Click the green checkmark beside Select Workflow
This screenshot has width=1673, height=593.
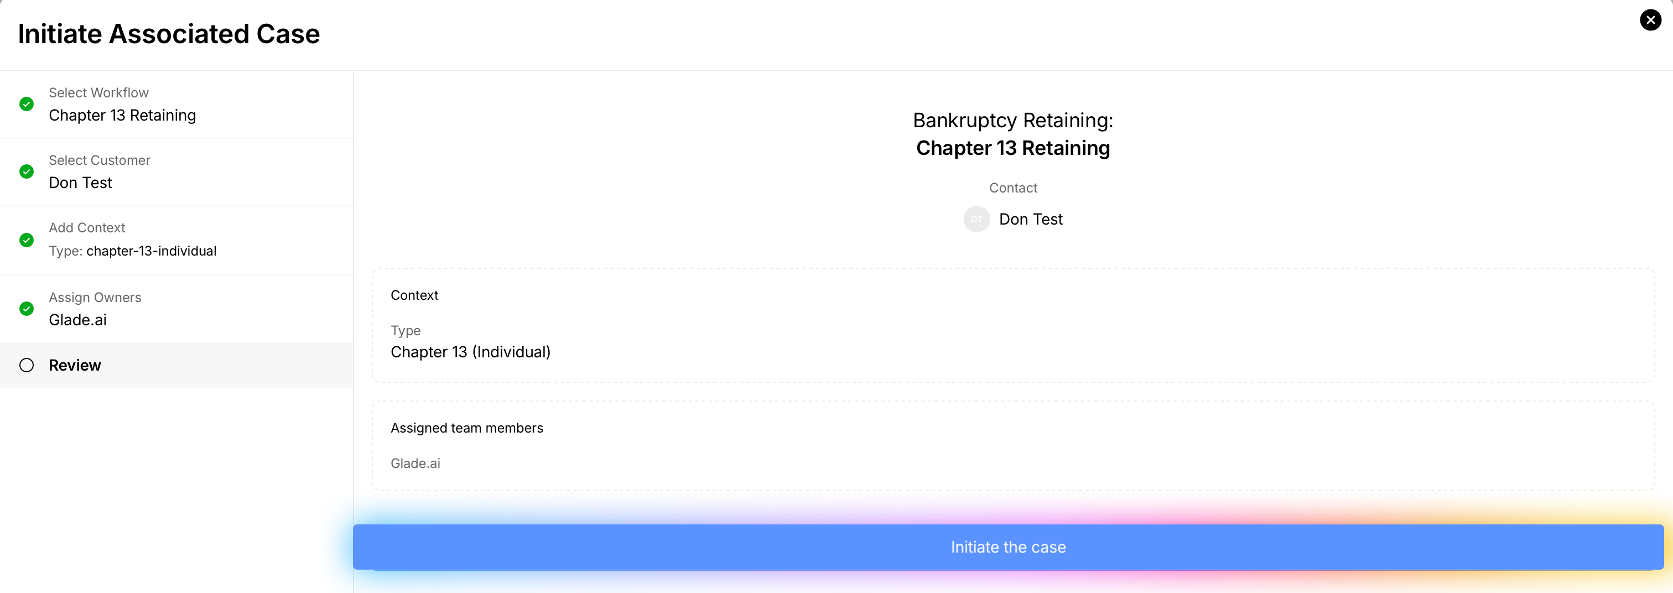click(27, 104)
